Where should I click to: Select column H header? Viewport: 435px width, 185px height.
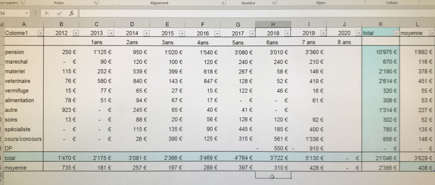tap(273, 25)
